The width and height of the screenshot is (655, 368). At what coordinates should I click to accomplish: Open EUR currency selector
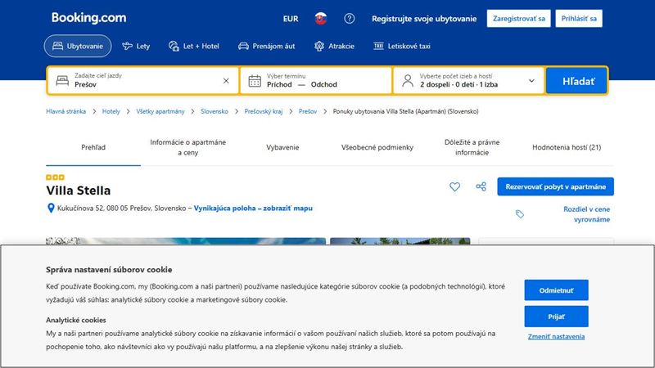[291, 19]
